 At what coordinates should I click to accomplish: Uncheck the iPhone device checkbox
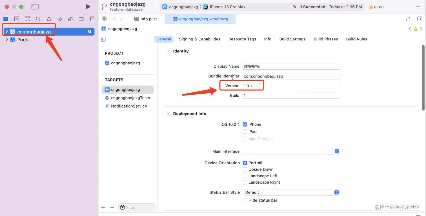coord(245,124)
